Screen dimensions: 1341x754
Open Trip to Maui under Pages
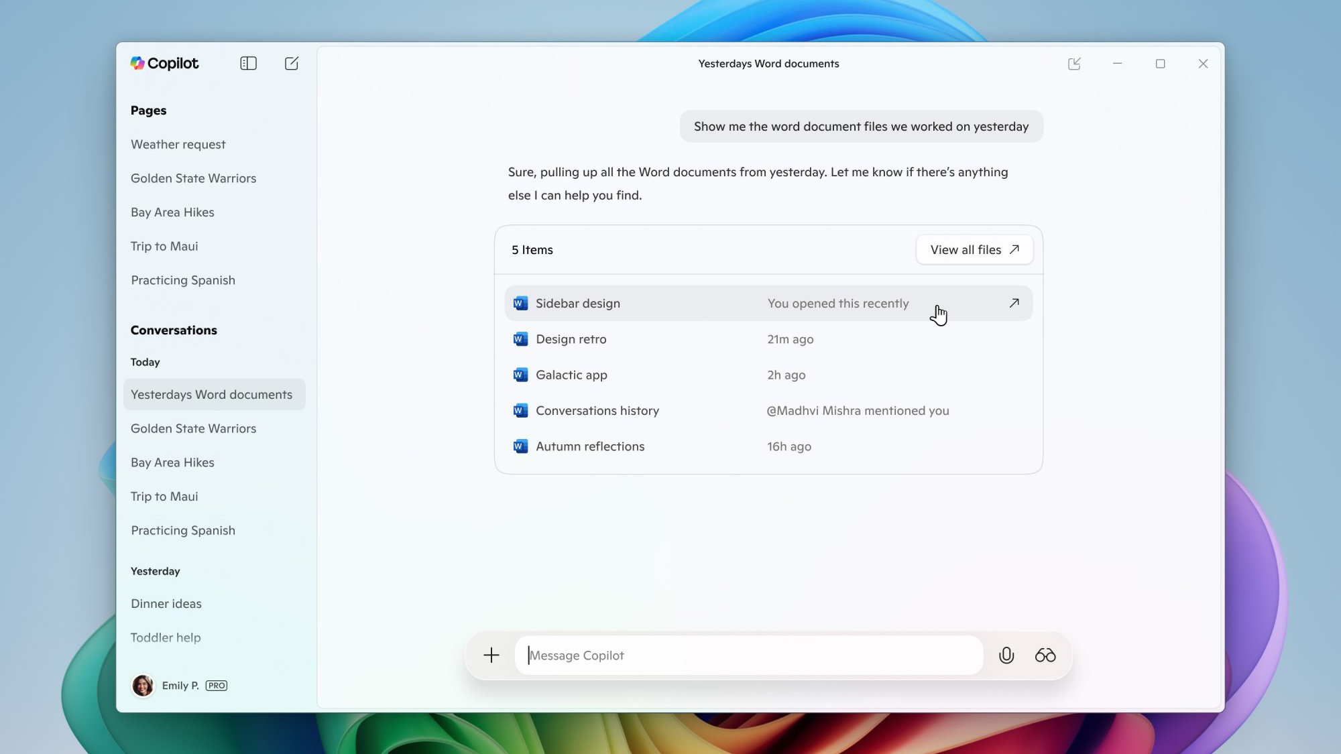click(x=164, y=246)
